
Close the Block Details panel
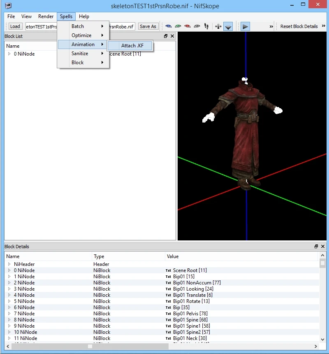[323, 246]
